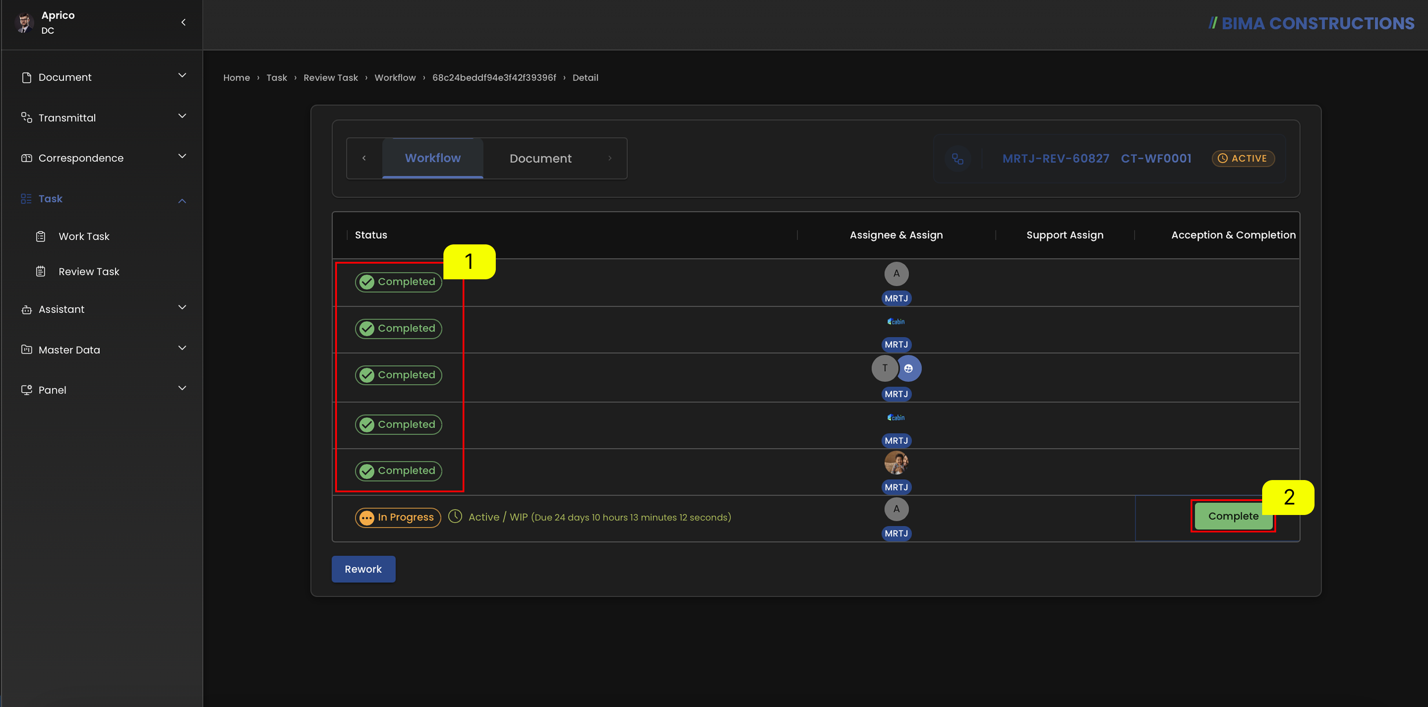1428x707 pixels.
Task: Click Review Task in the breadcrumb
Action: coord(330,78)
